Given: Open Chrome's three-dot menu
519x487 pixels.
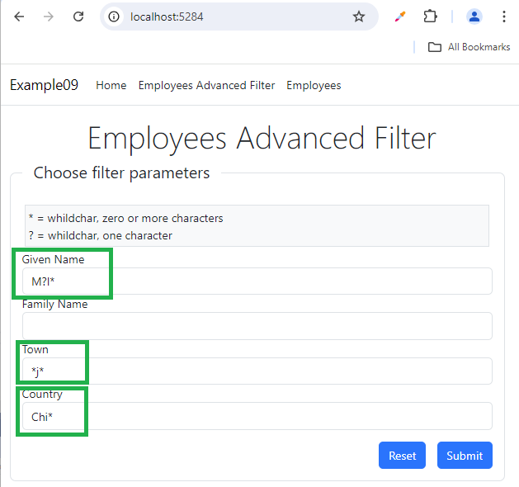Looking at the screenshot, I should 503,17.
